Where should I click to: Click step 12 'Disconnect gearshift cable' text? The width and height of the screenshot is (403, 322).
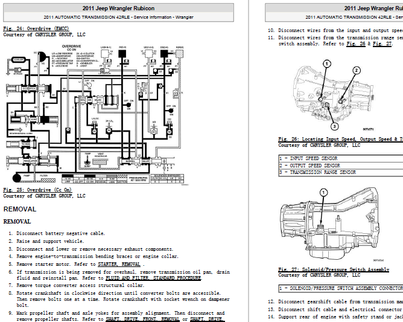click(340, 301)
